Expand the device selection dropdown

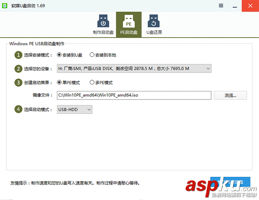[134, 69]
